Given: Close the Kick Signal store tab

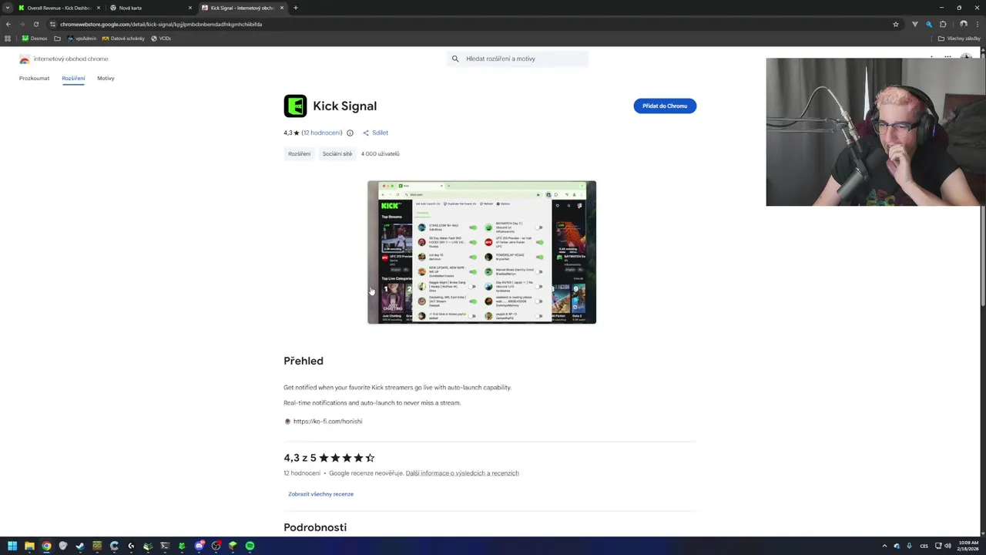Looking at the screenshot, I should point(282,8).
